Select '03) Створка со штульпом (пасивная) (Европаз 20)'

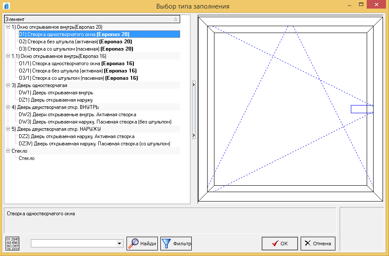click(76, 48)
